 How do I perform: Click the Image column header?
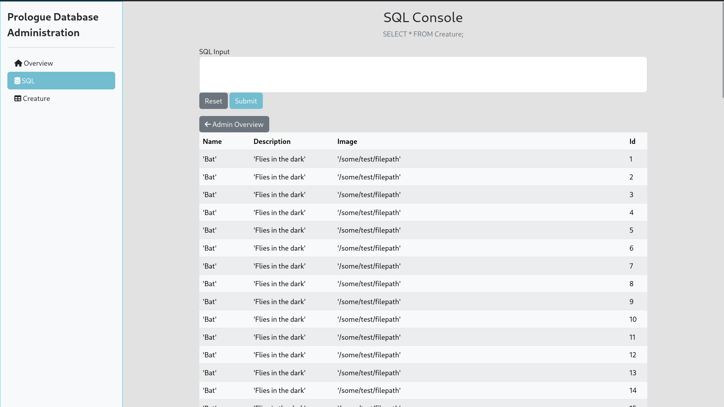pyautogui.click(x=347, y=141)
